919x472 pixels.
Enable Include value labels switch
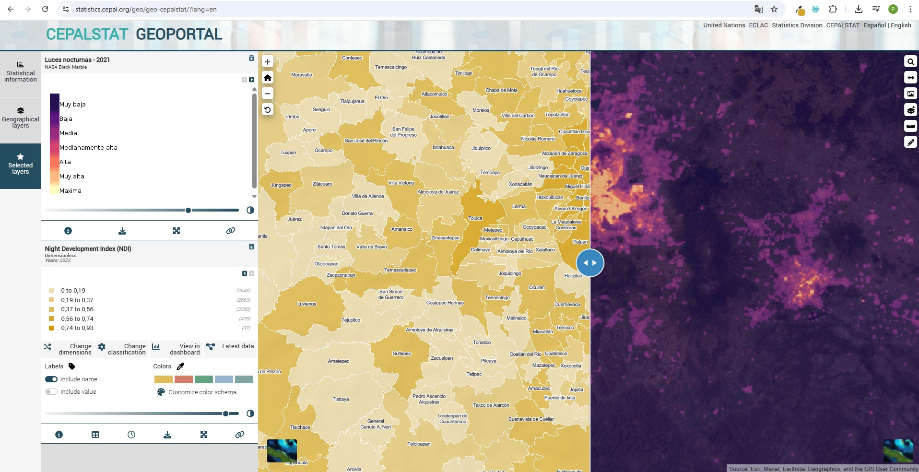(51, 391)
